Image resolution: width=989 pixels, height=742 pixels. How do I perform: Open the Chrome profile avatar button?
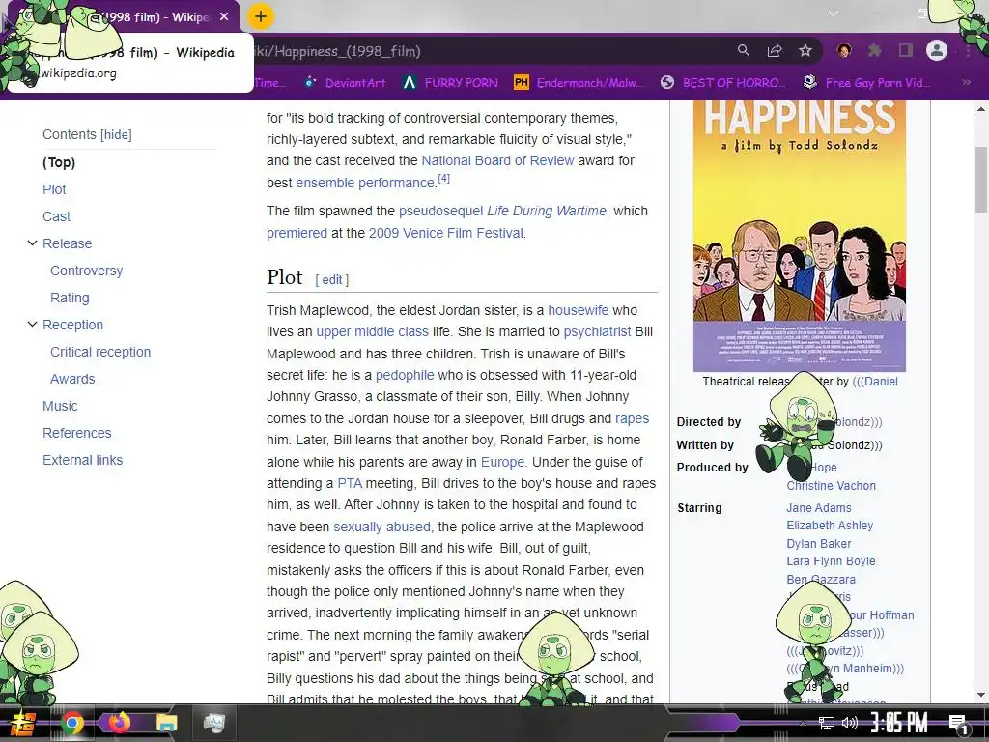pos(937,50)
